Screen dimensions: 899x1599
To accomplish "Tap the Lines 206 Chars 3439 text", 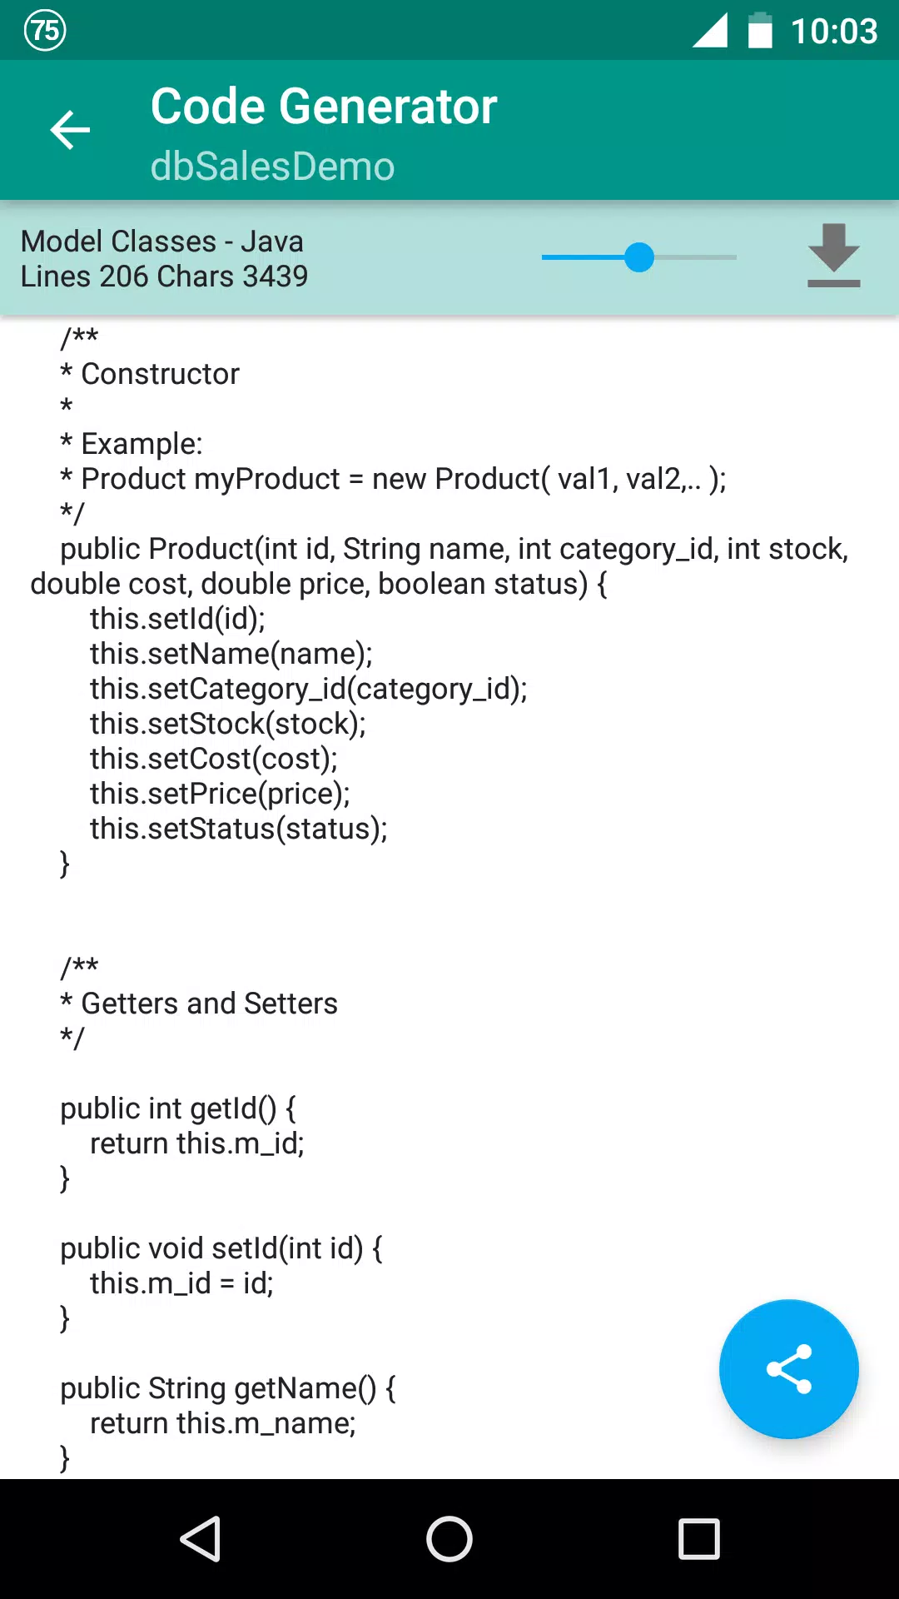I will coord(164,276).
